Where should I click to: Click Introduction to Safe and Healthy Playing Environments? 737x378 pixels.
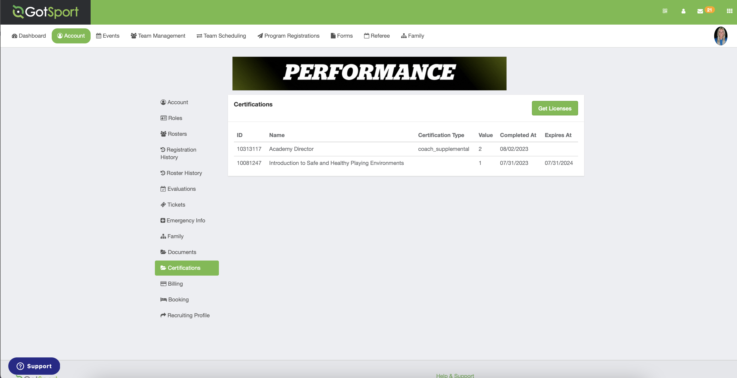pos(336,163)
